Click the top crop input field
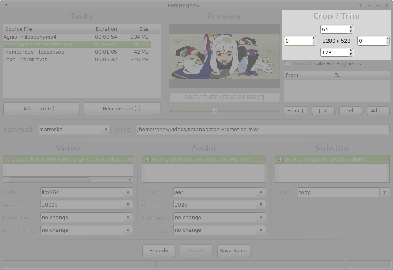Viewport: 393px width, 270px height. tap(334, 29)
